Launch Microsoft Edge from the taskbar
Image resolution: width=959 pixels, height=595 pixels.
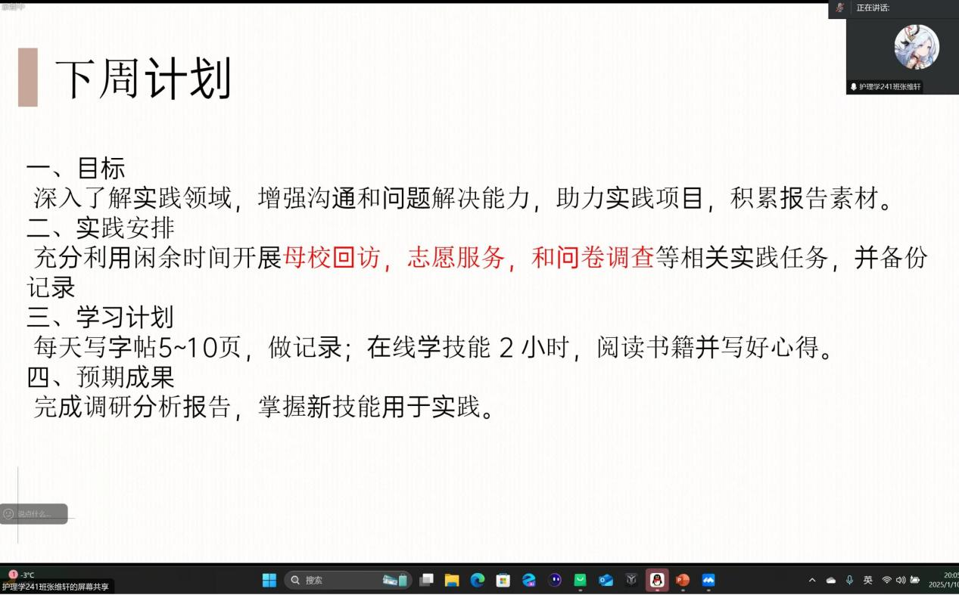[478, 580]
